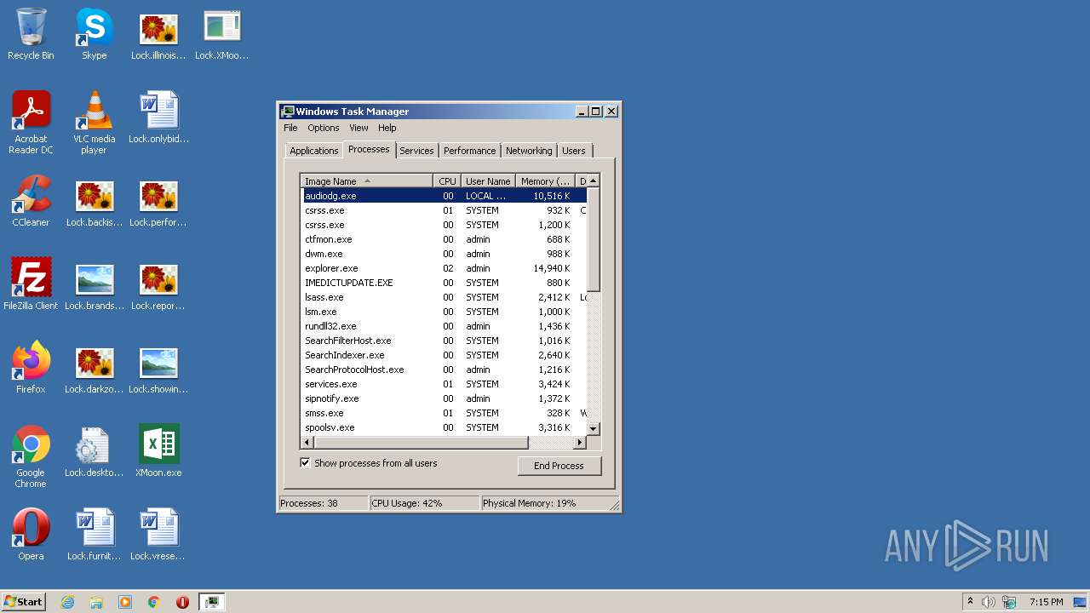Open Opera desktop shortcut
The width and height of the screenshot is (1090, 613).
(31, 535)
